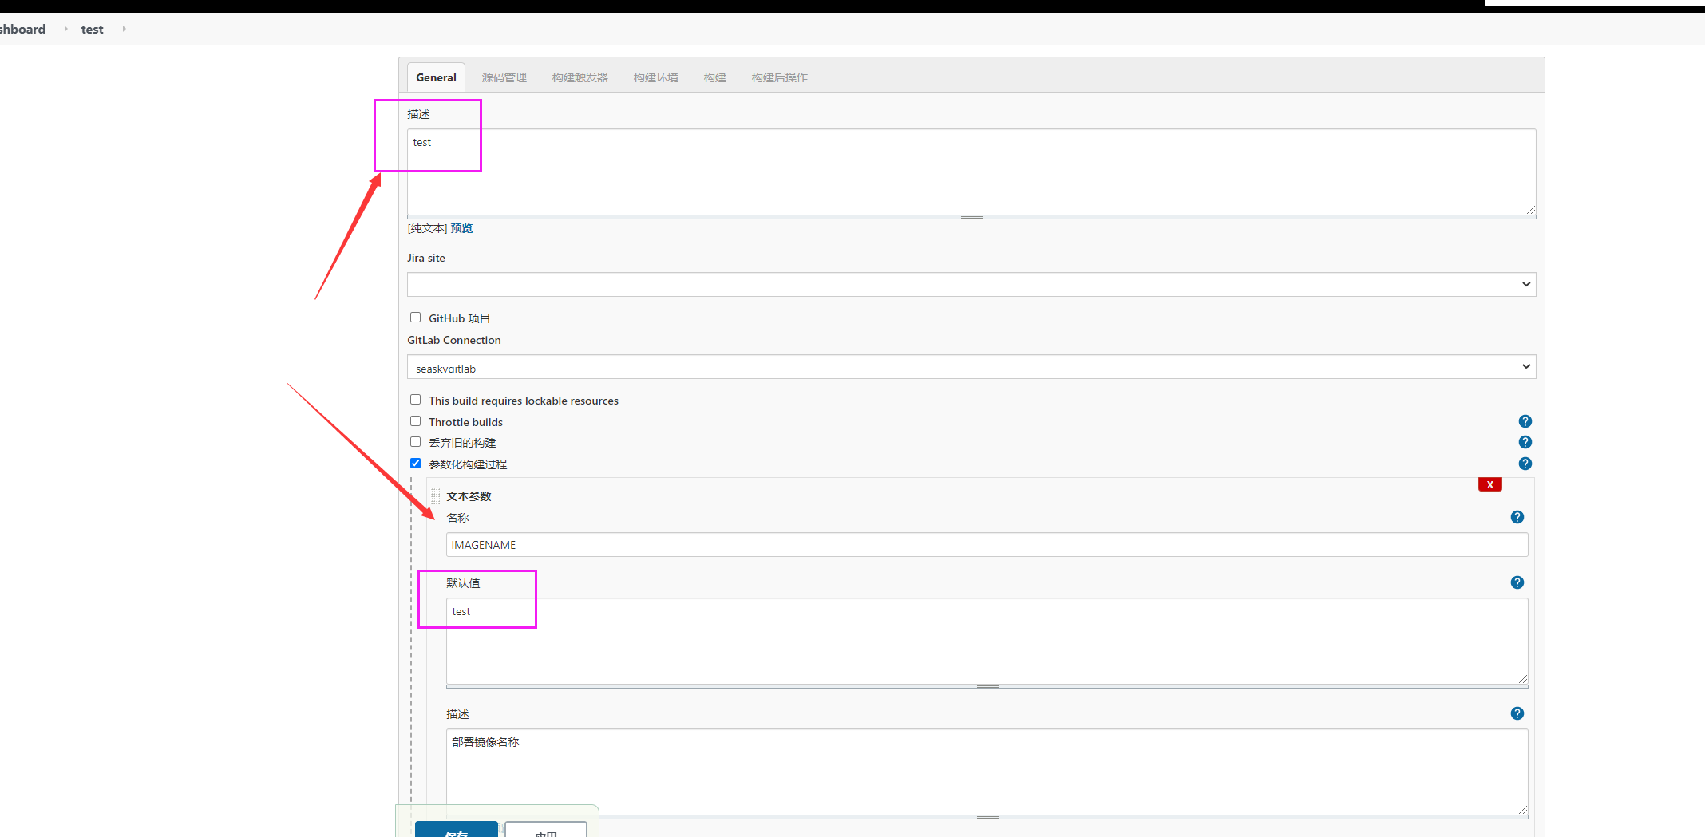Click the 应用 apply button
This screenshot has width=1705, height=837.
546,830
